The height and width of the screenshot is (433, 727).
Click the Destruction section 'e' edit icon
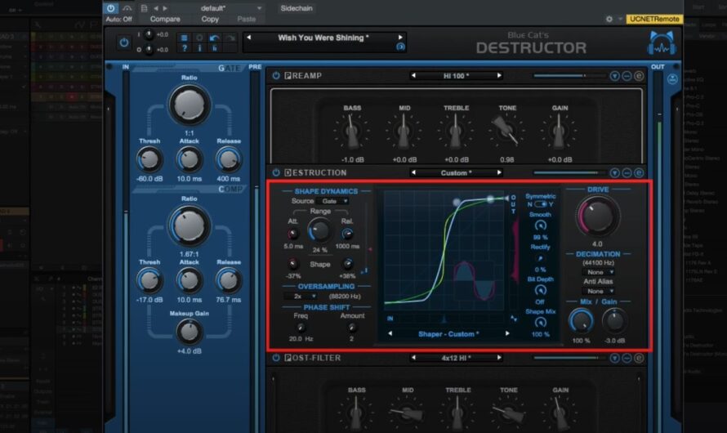click(639, 173)
